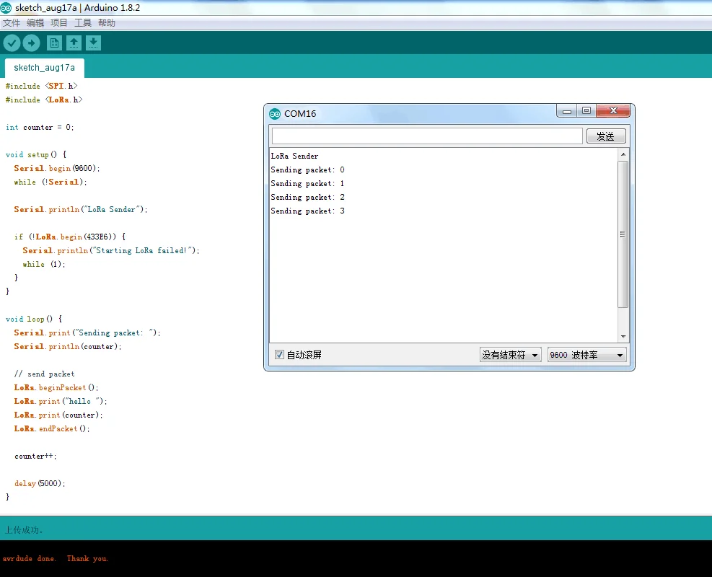Focus the serial monitor message input field
Viewport: 712px width, 577px height.
point(427,136)
